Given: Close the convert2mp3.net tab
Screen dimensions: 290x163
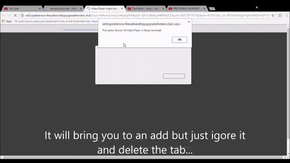Looking at the screenshot, I should tap(81, 9).
